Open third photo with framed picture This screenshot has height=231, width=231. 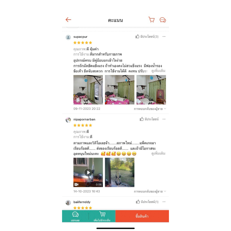pyautogui.click(x=151, y=90)
